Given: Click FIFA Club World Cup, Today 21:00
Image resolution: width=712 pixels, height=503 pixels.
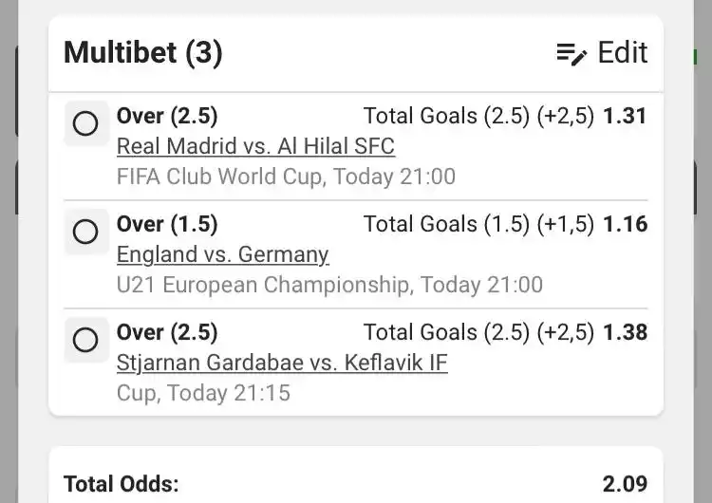Looking at the screenshot, I should 286,177.
